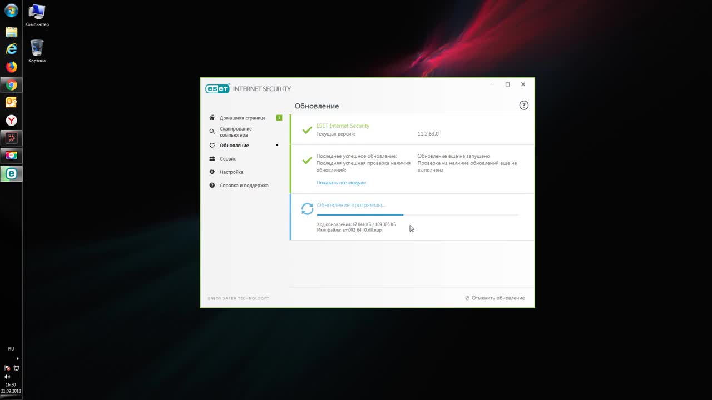The image size is (712, 400).
Task: Cancel update via Отменить обновление
Action: [x=495, y=298]
